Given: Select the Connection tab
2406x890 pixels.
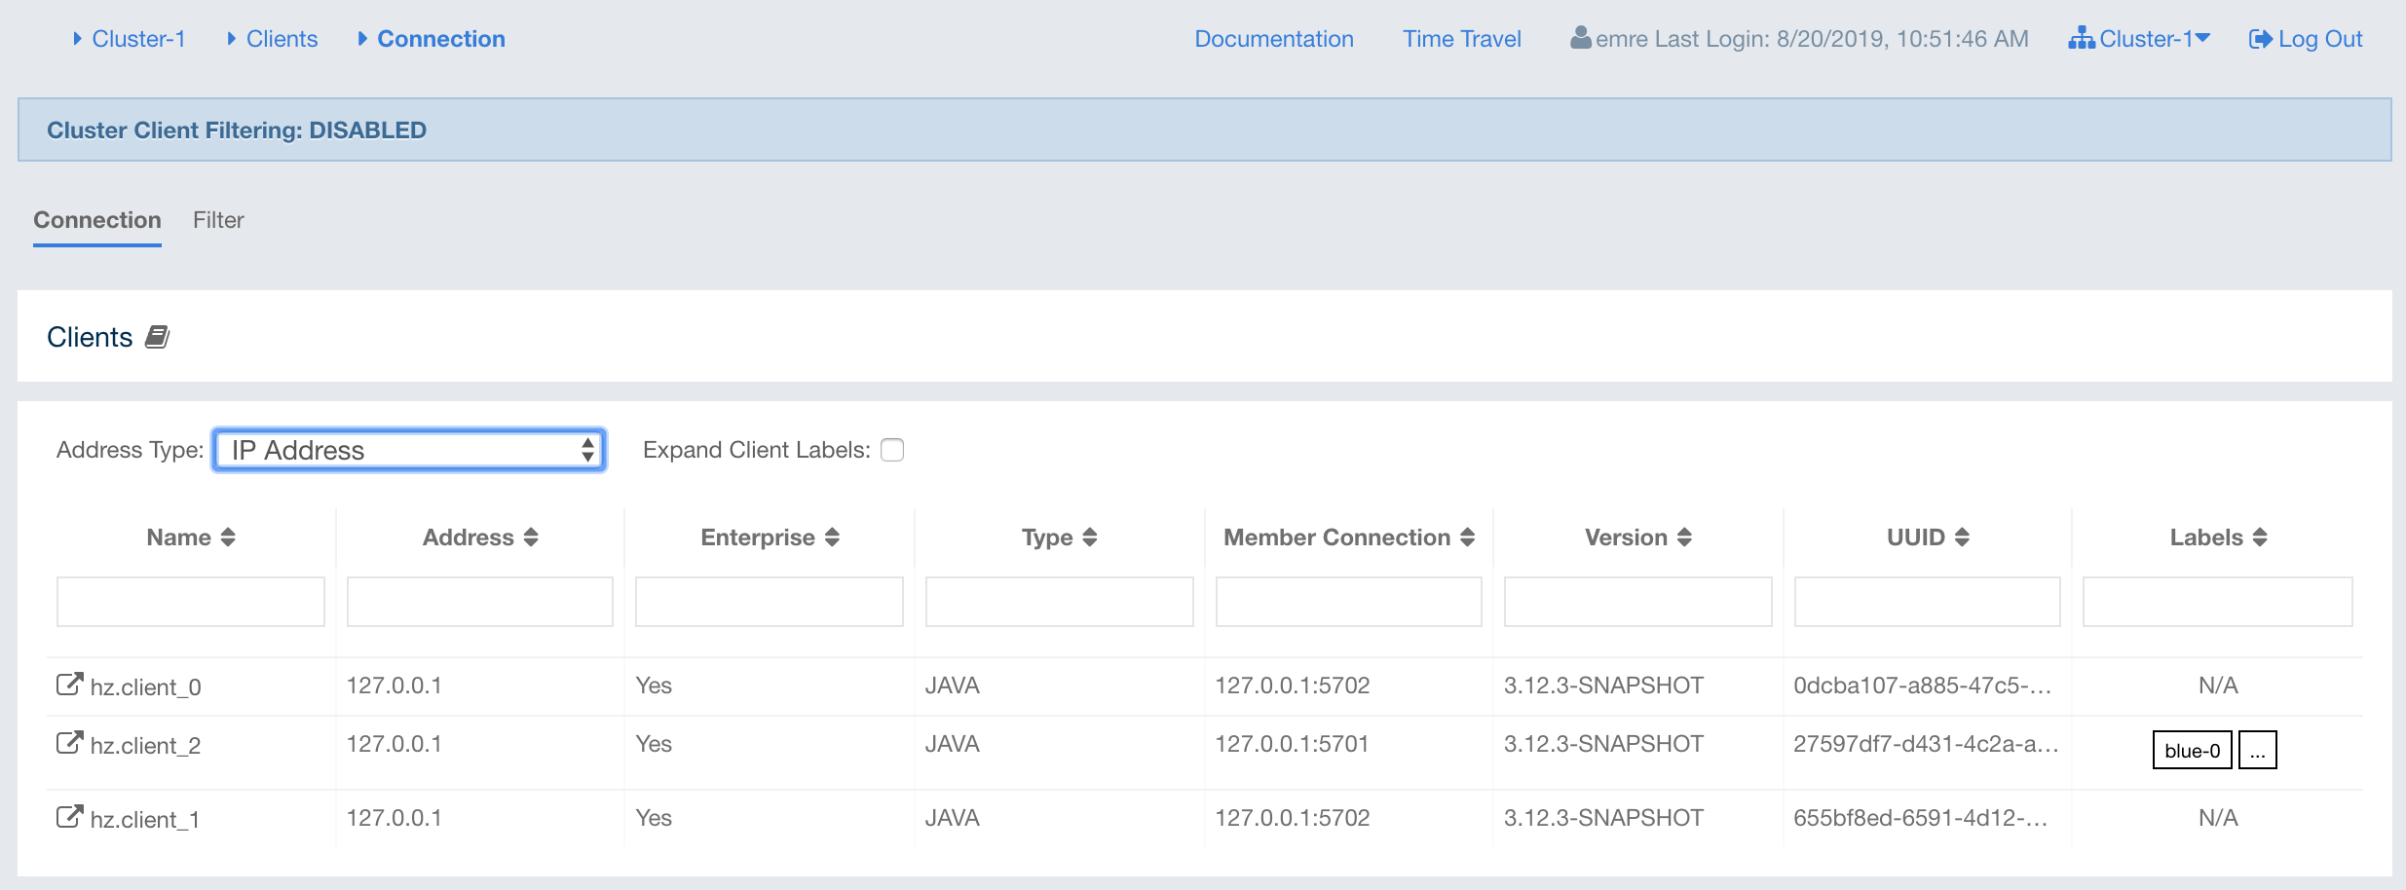Looking at the screenshot, I should pyautogui.click(x=97, y=220).
